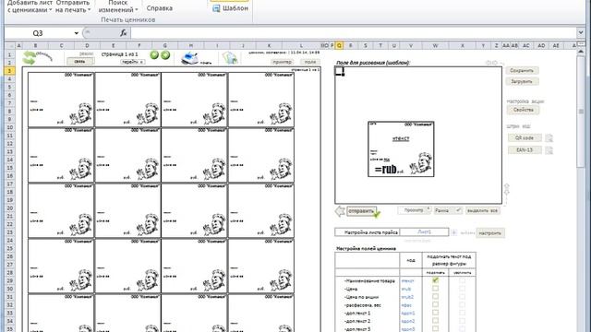
Task: Click the #fas code in расфасовка row
Action: click(406, 305)
